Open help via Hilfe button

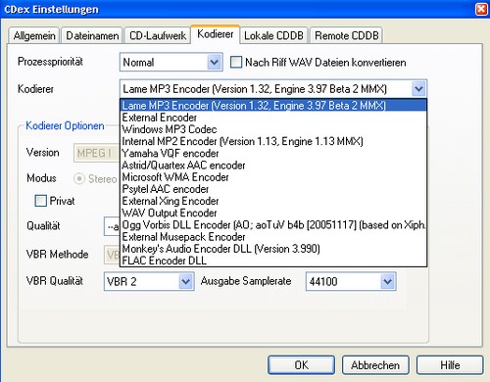(x=450, y=364)
